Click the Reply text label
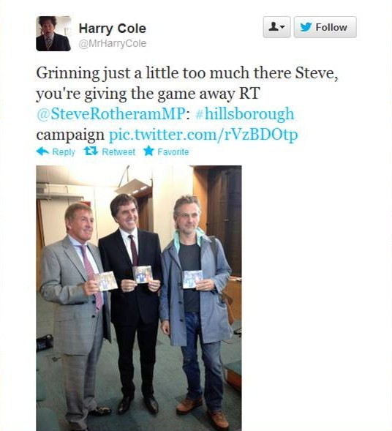 (64, 152)
